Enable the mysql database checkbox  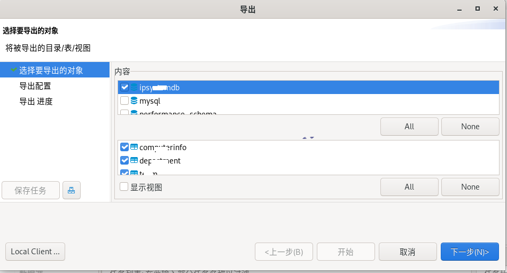(x=124, y=100)
